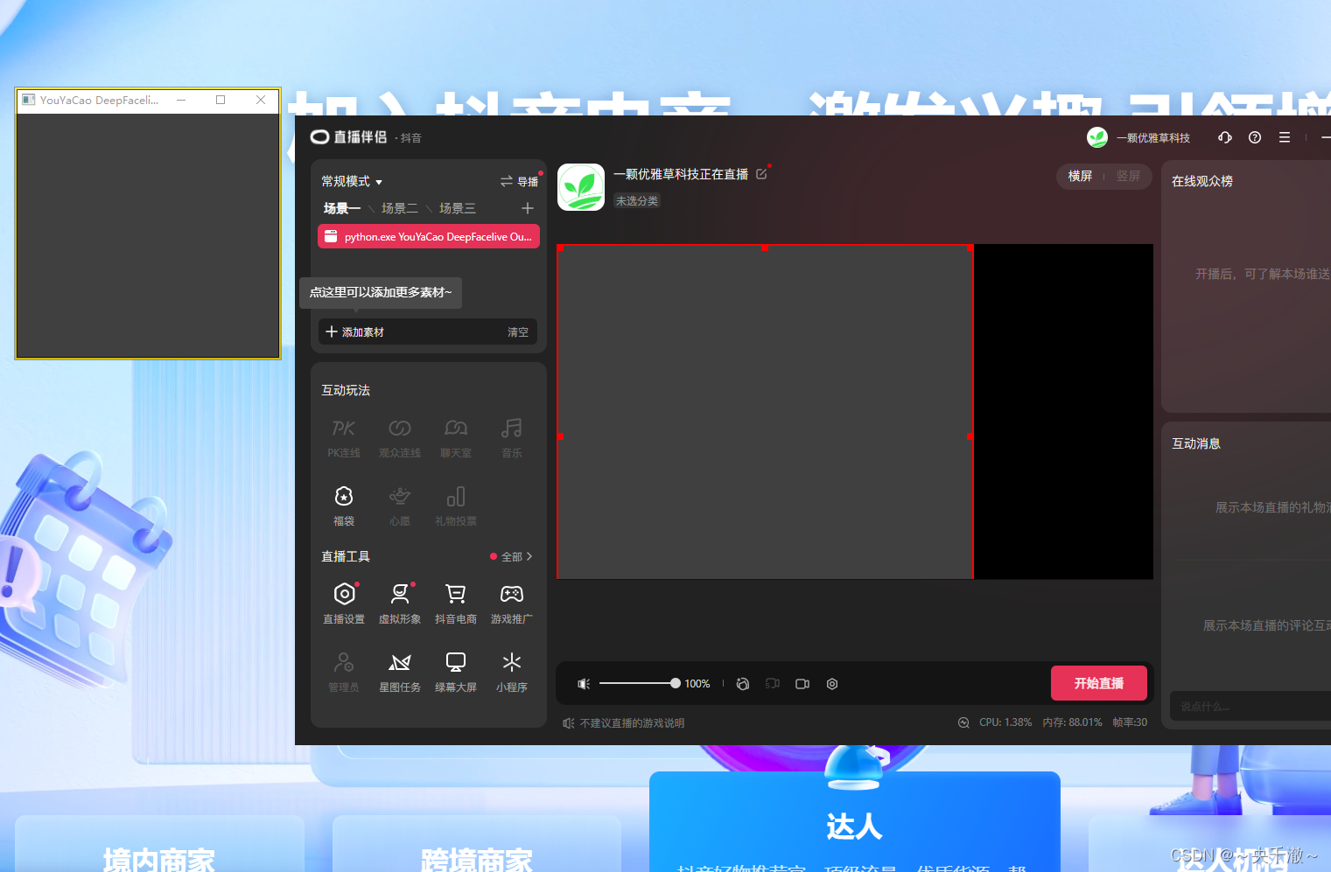The image size is (1331, 872).
Task: Click the 帧率:30 frame rate text
Action: point(1130,722)
